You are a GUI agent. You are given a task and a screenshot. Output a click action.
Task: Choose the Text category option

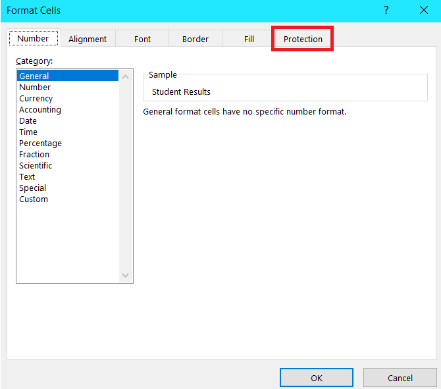pos(27,176)
